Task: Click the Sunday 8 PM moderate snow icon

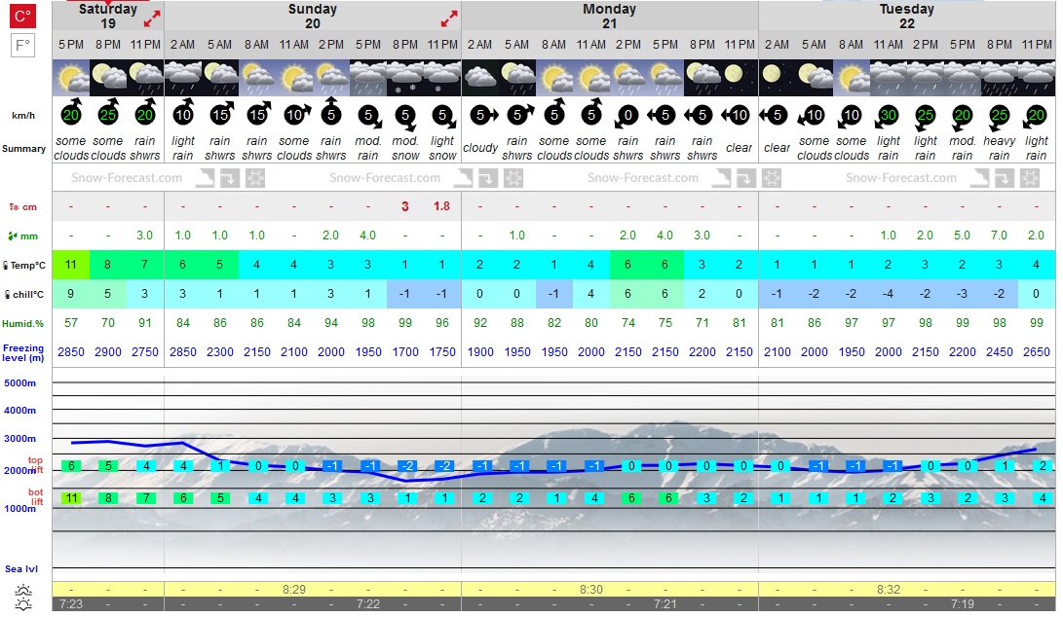Action: tap(405, 78)
